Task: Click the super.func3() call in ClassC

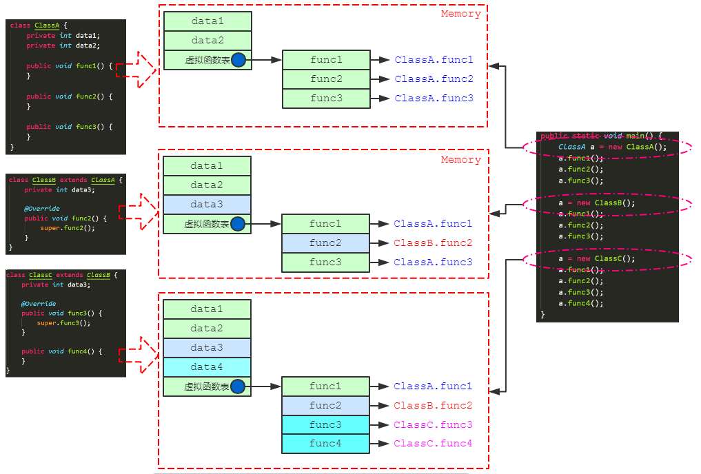Action: click(x=63, y=322)
